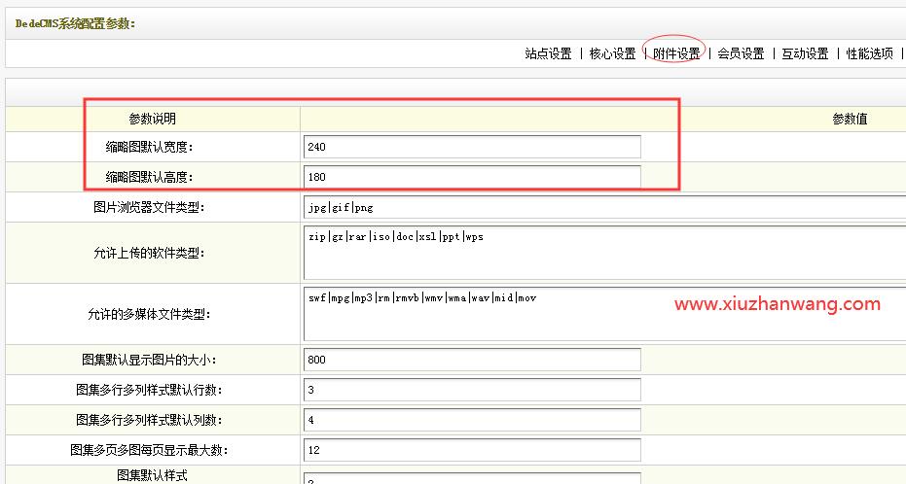Select the circled 附件设置 tab
The width and height of the screenshot is (906, 484).
[676, 54]
